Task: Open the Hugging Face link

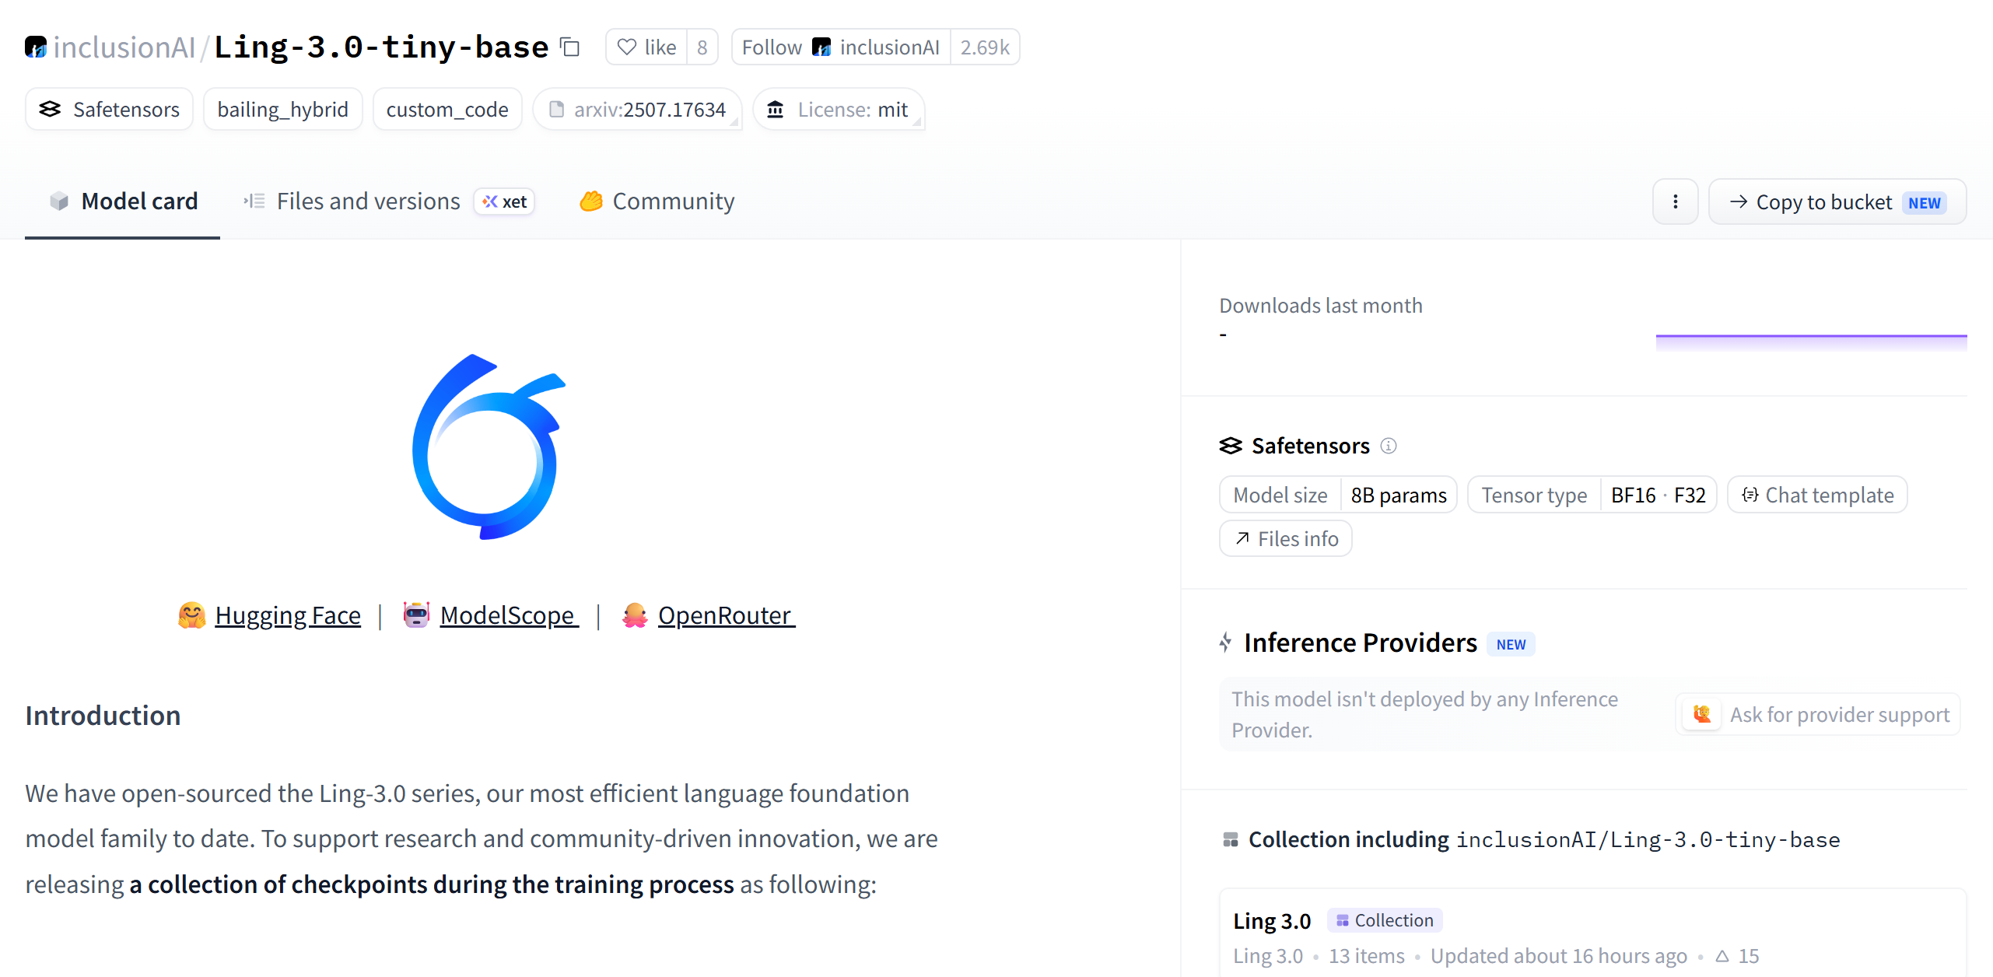Action: 288,615
